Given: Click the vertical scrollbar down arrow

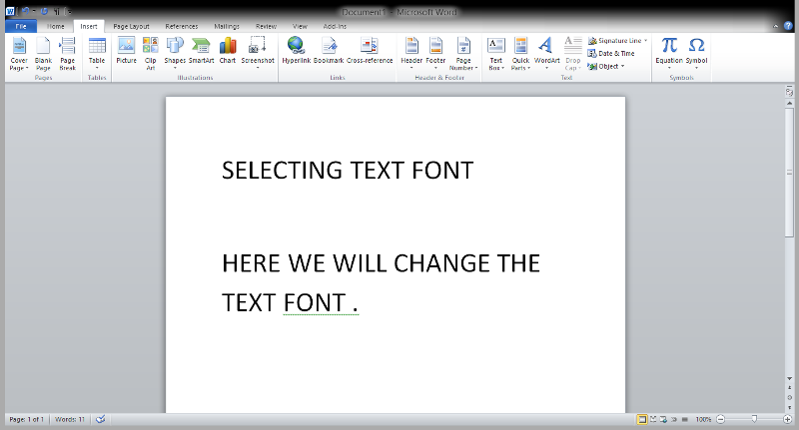Looking at the screenshot, I should (789, 378).
